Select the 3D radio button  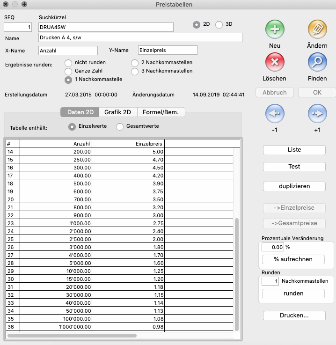coord(219,25)
